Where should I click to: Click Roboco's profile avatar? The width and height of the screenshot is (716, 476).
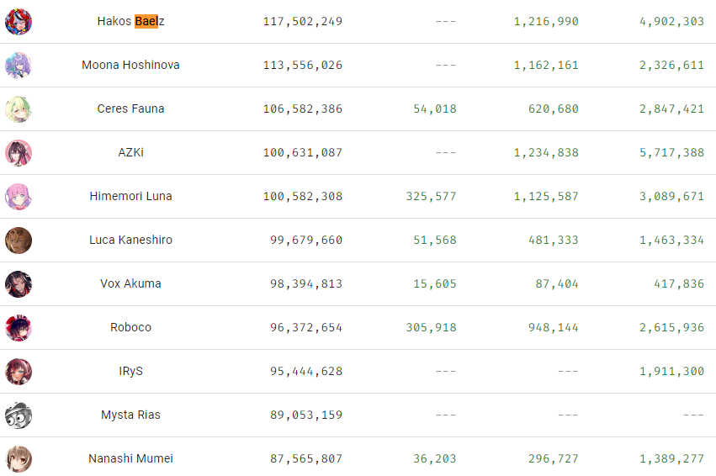pyautogui.click(x=19, y=328)
